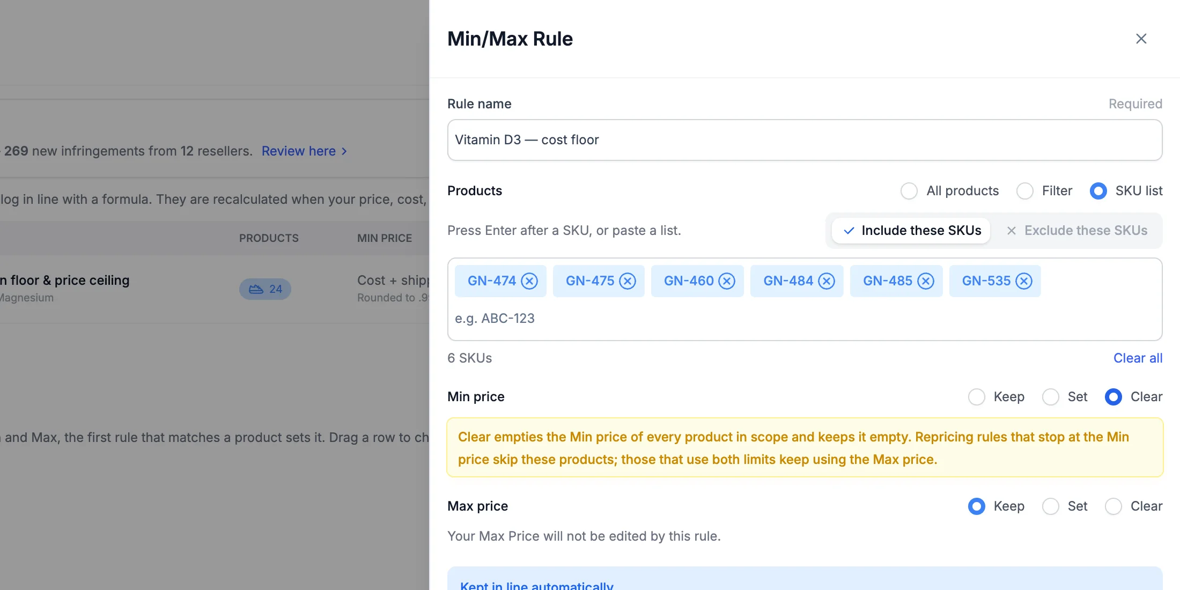Viewport: 1180px width, 590px height.
Task: Remove SKU GN-460 from the list
Action: [727, 281]
